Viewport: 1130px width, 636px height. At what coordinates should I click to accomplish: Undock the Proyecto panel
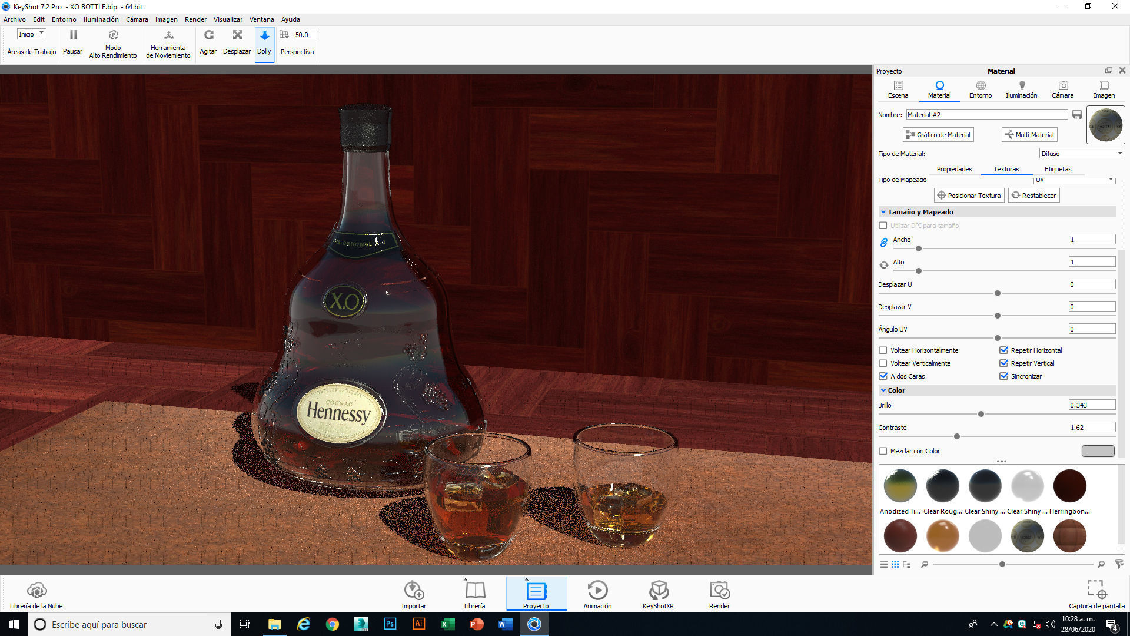click(1109, 71)
